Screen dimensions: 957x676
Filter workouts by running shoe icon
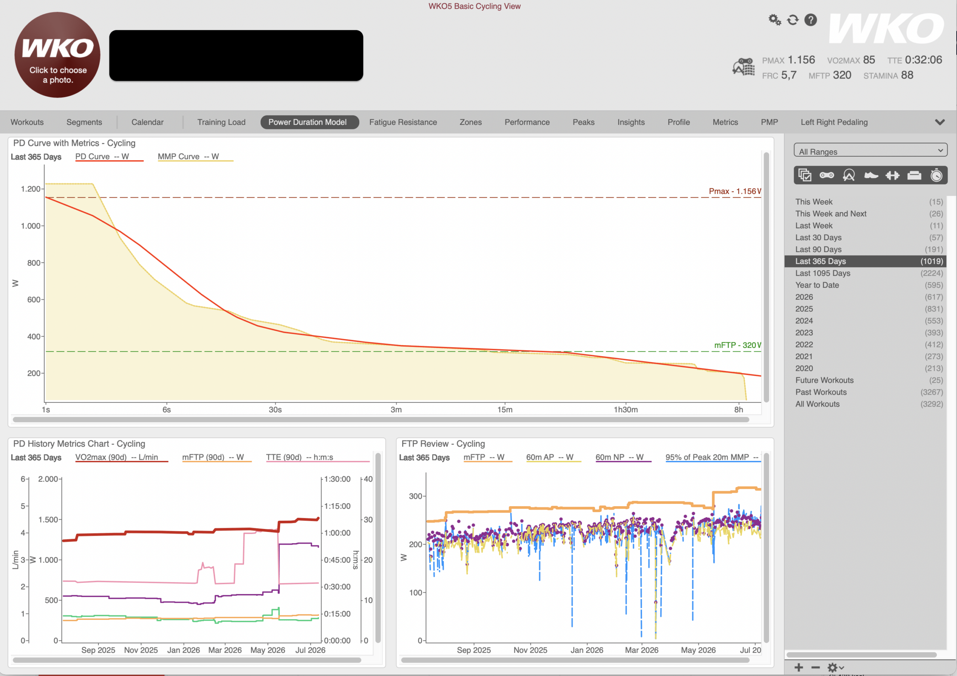point(871,175)
